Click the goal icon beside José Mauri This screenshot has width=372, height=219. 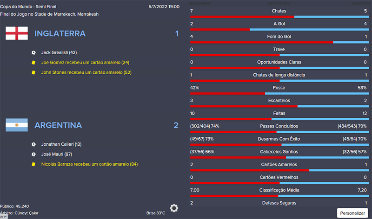(x=33, y=154)
